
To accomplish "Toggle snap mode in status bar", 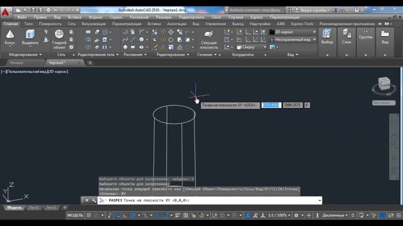I will pos(96,215).
